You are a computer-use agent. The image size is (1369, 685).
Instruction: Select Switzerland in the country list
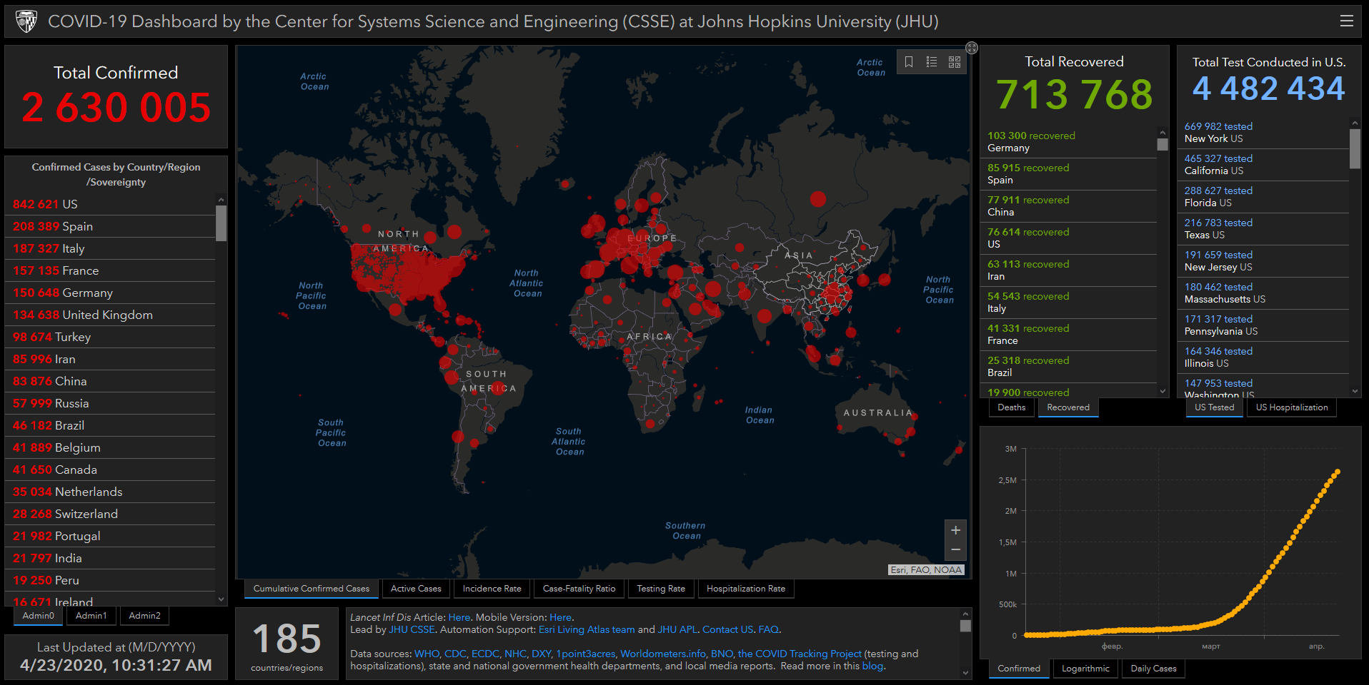coord(110,514)
